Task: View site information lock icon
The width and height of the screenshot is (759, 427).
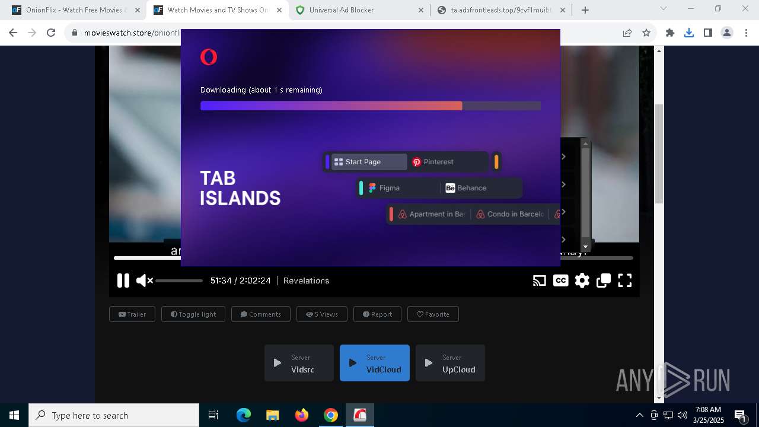Action: (75, 33)
